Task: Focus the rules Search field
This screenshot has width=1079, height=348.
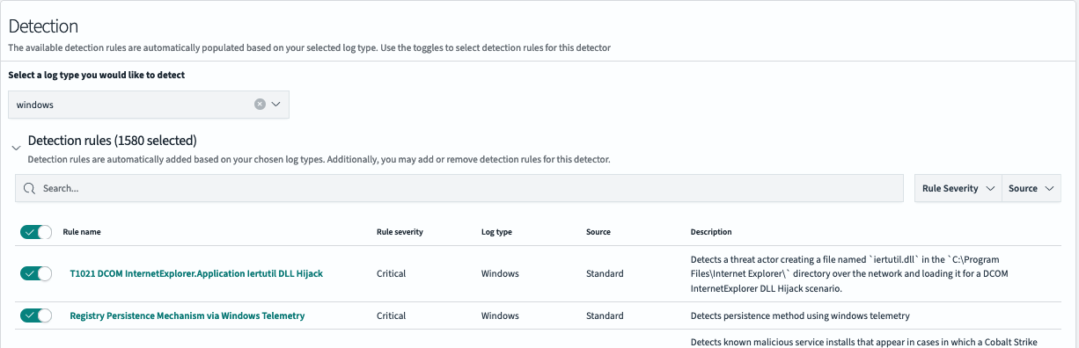Action: [x=459, y=188]
